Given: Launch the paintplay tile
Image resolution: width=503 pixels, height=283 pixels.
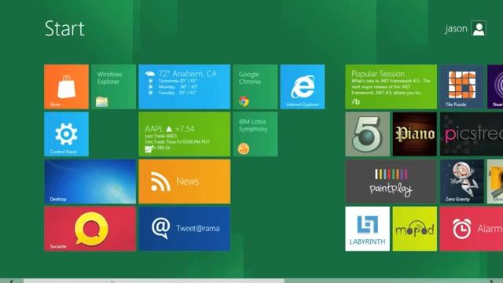Looking at the screenshot, I should tap(391, 182).
